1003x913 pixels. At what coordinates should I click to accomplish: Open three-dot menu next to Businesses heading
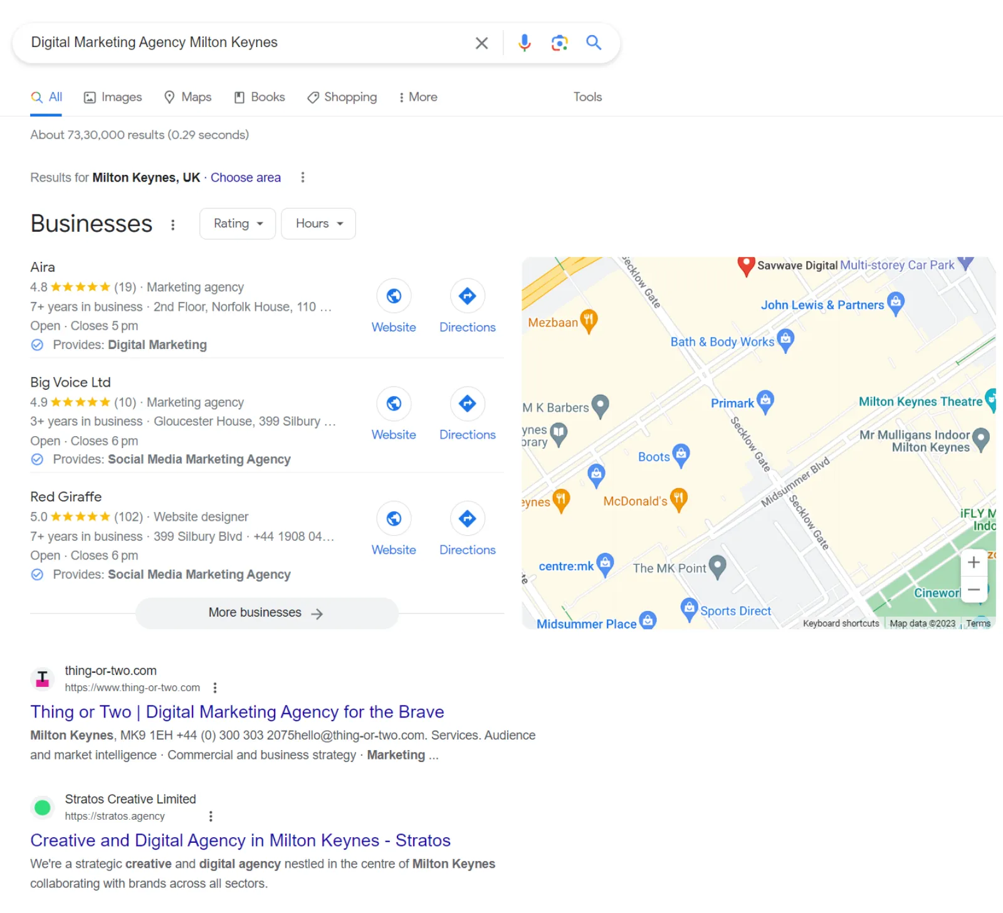pos(173,224)
